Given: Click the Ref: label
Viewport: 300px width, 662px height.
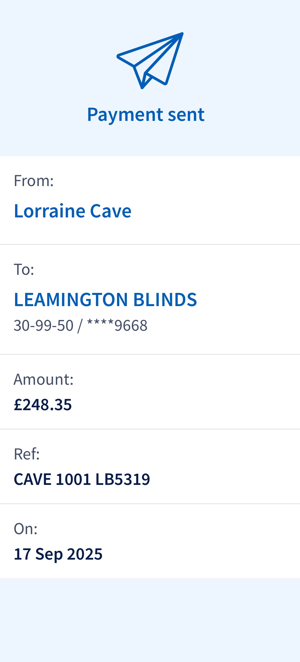Looking at the screenshot, I should [27, 454].
